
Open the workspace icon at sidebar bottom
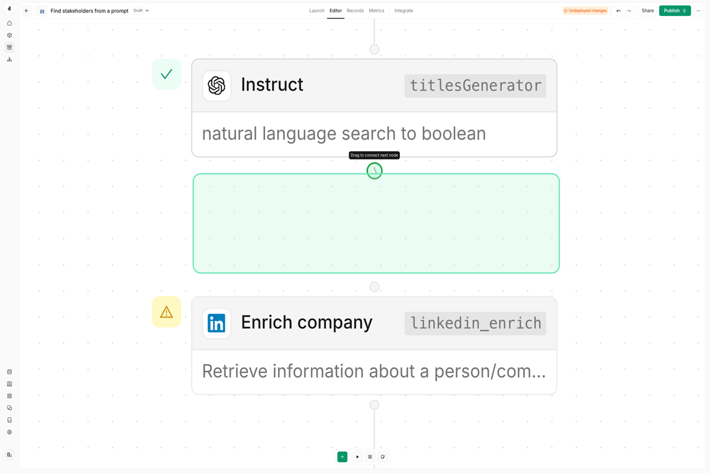tap(9, 455)
